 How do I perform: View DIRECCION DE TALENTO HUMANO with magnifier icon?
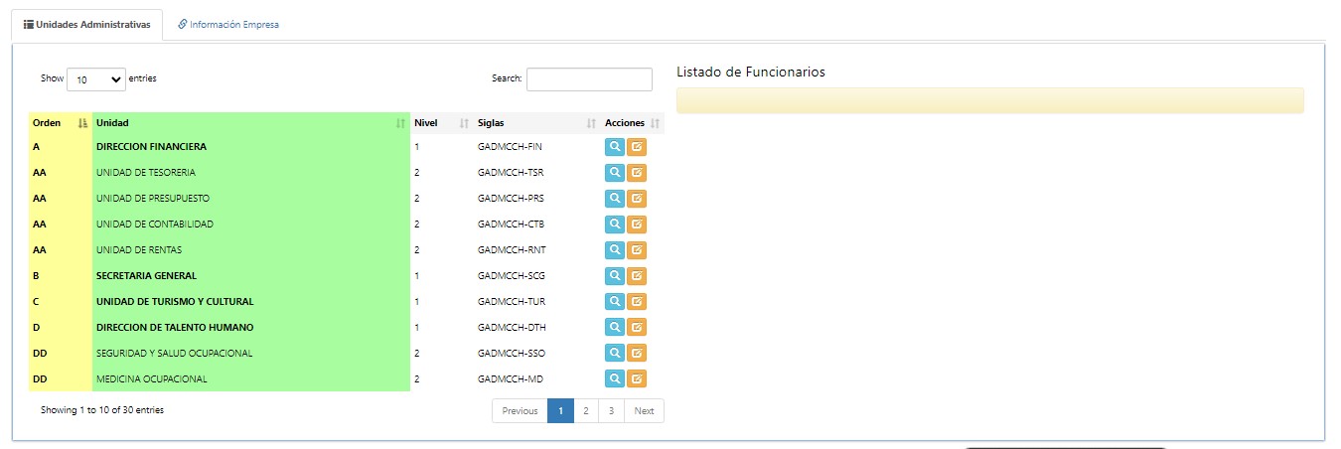click(x=615, y=328)
